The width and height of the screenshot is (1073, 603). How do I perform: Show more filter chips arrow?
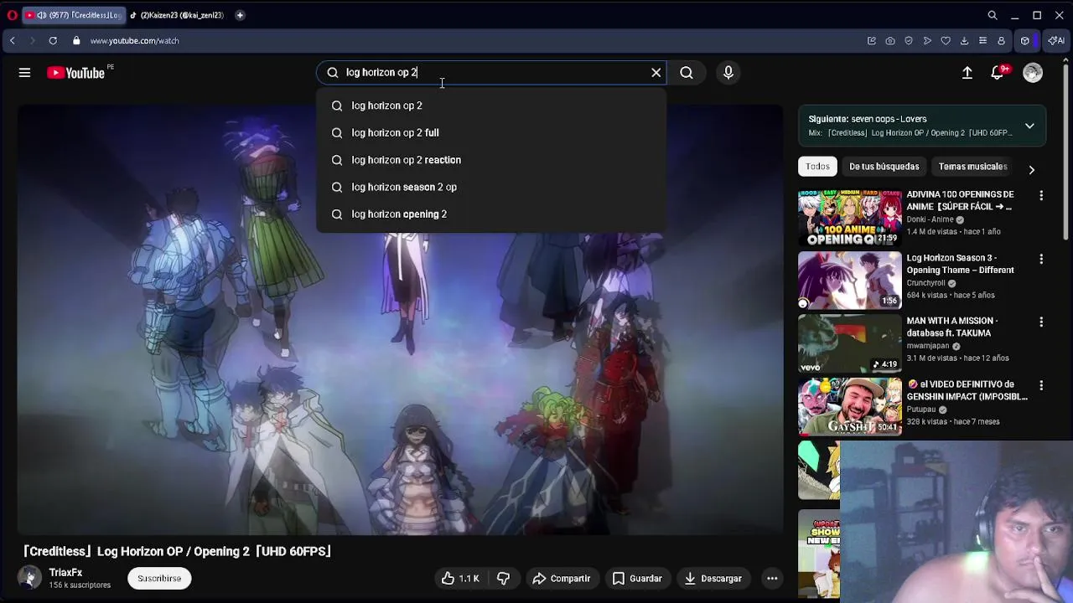click(x=1032, y=169)
